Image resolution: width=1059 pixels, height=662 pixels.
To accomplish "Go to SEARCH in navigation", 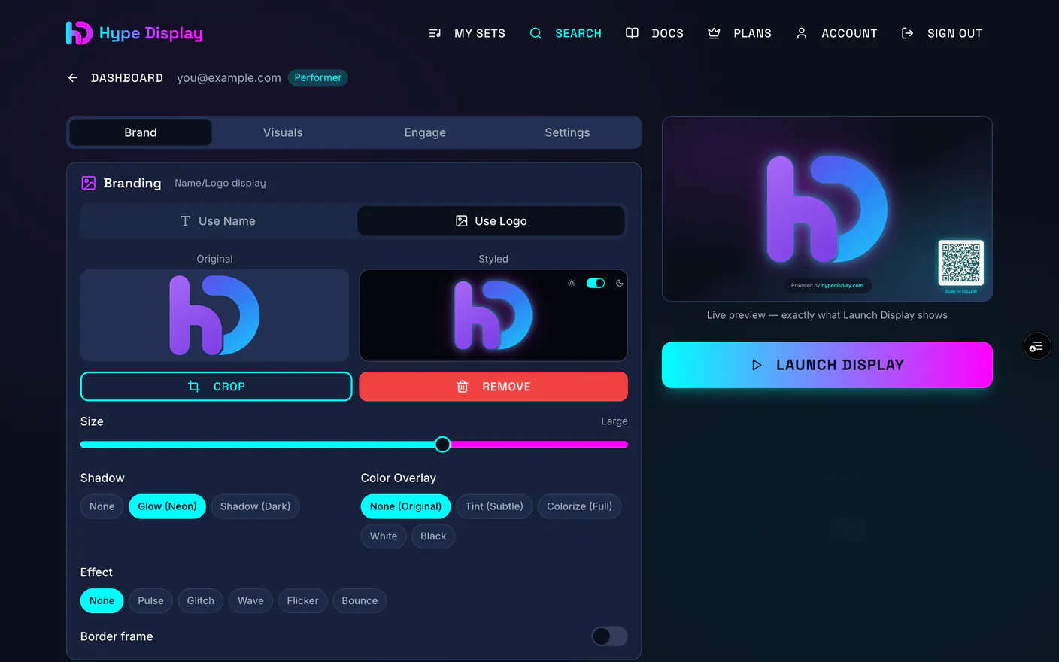I will click(x=578, y=33).
